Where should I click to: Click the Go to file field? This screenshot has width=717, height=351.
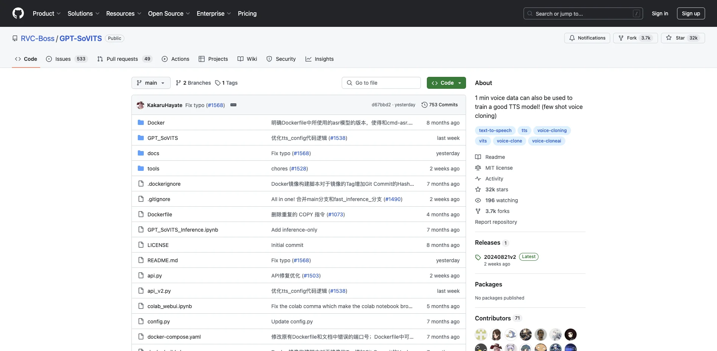tap(381, 83)
